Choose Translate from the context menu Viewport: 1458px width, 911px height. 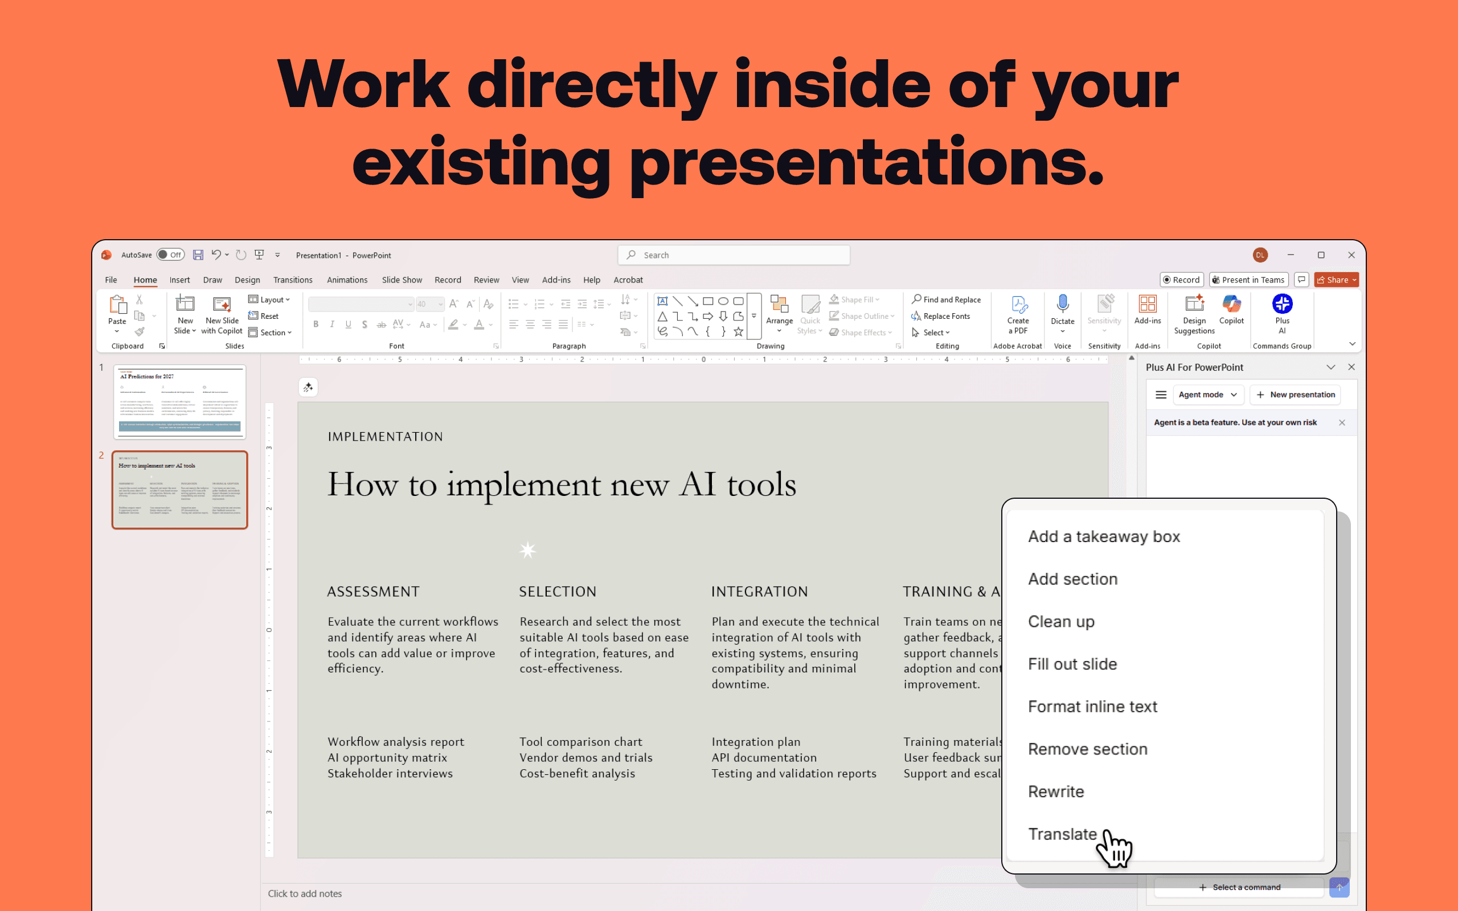coord(1063,834)
